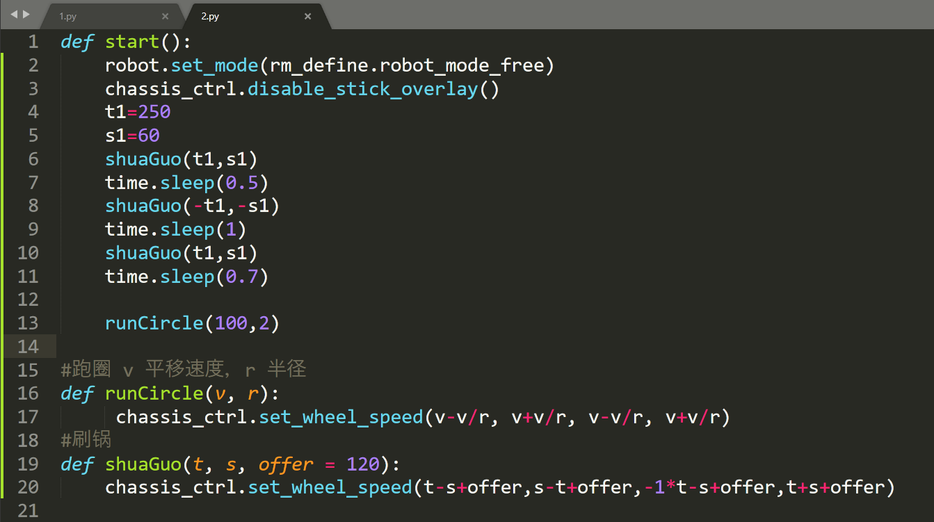Viewport: 934px width, 522px height.
Task: Click 'disable_stick_overlay' method call
Action: point(362,89)
